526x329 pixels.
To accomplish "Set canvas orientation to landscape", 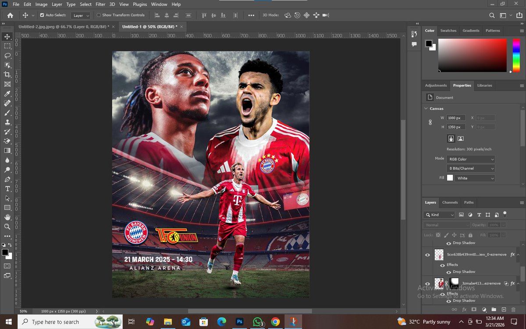I will click(x=460, y=139).
